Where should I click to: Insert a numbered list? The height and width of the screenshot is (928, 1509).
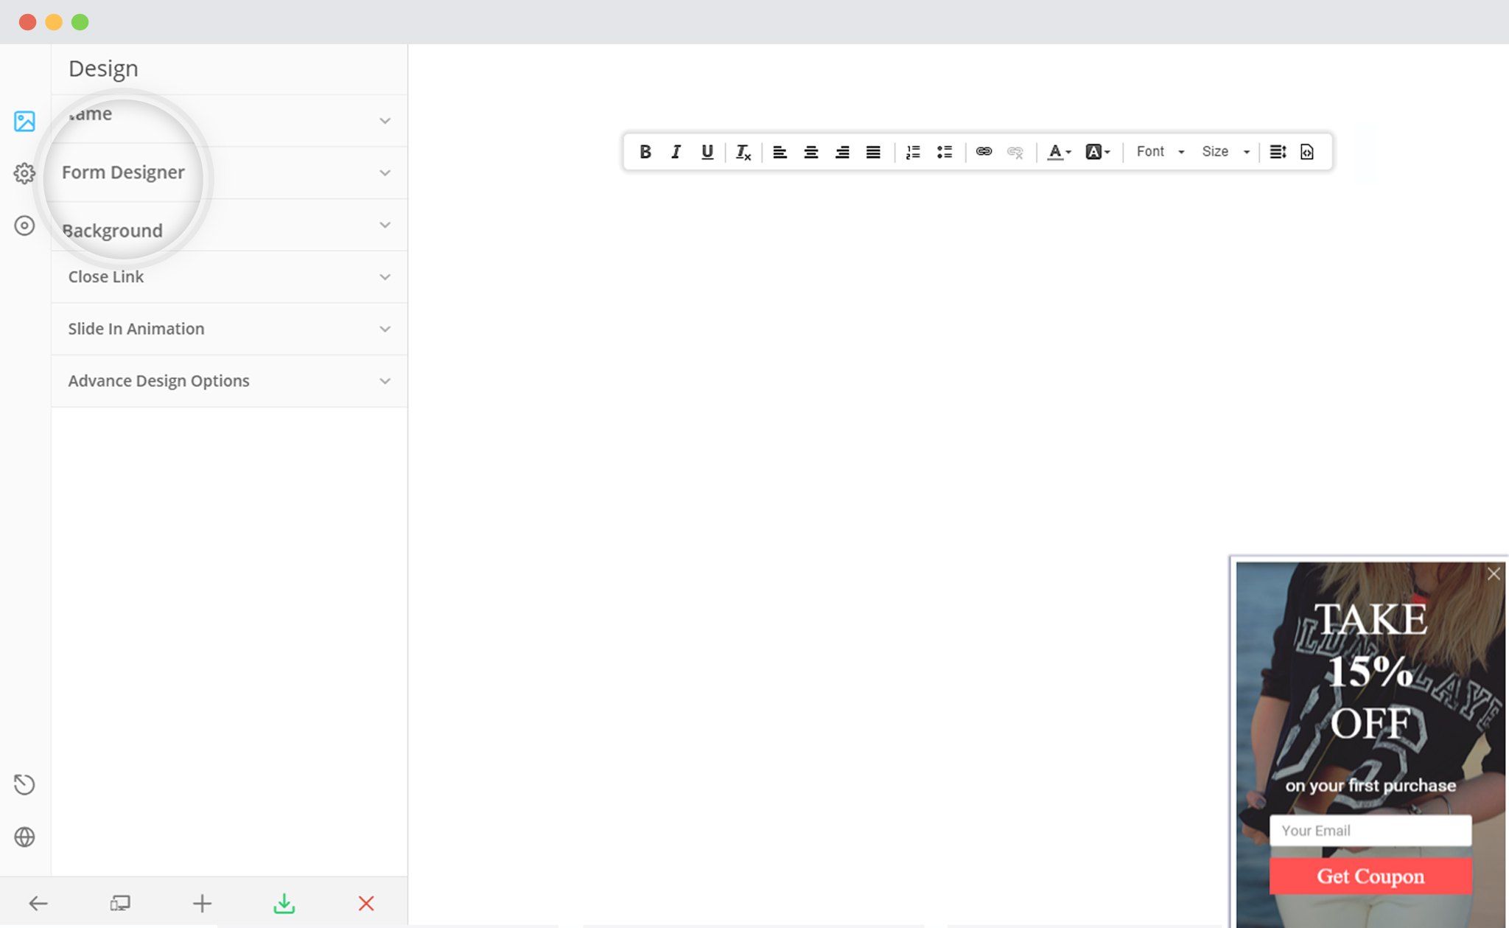[x=913, y=152]
